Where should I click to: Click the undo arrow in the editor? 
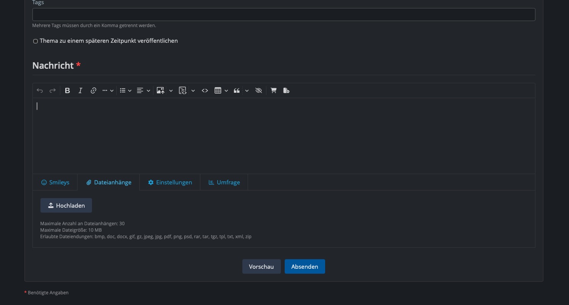[x=40, y=90]
